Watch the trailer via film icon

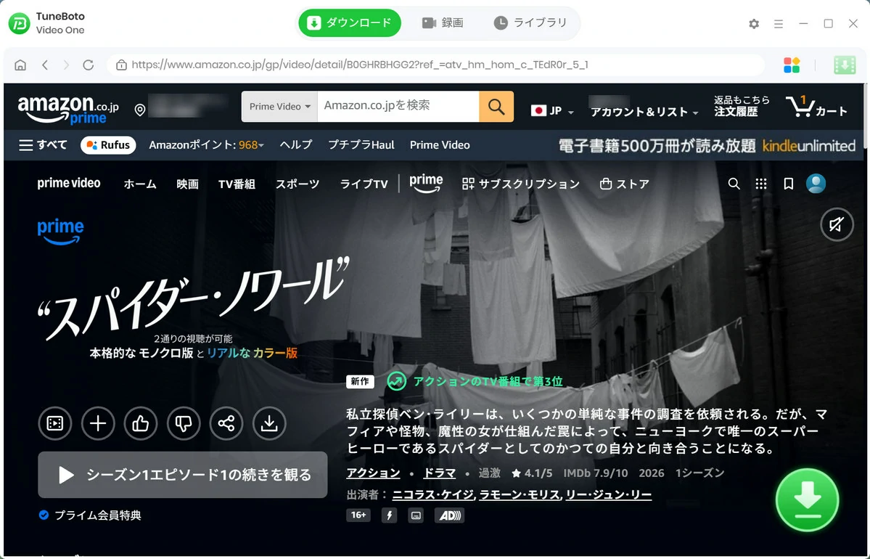click(x=55, y=423)
